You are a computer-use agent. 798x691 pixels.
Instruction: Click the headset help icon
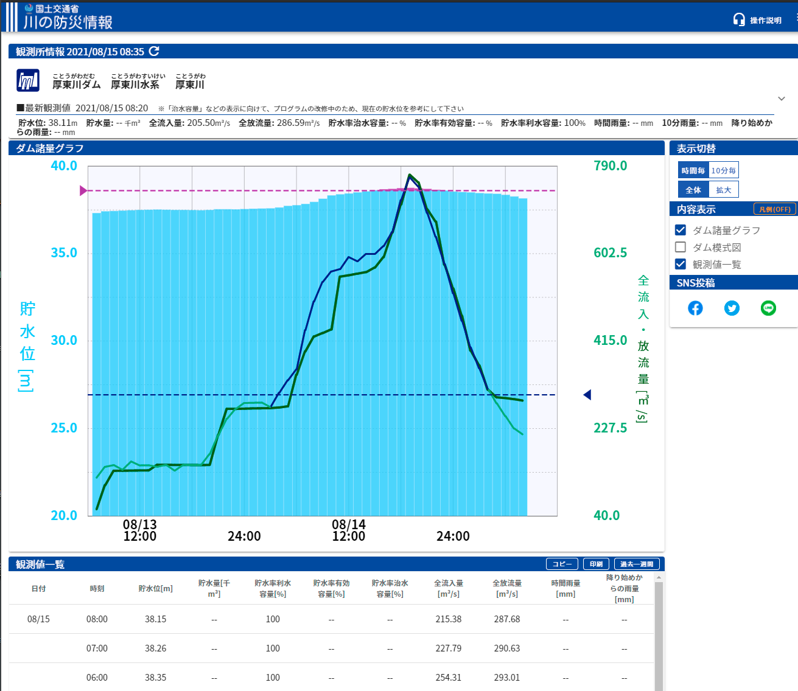coord(739,19)
